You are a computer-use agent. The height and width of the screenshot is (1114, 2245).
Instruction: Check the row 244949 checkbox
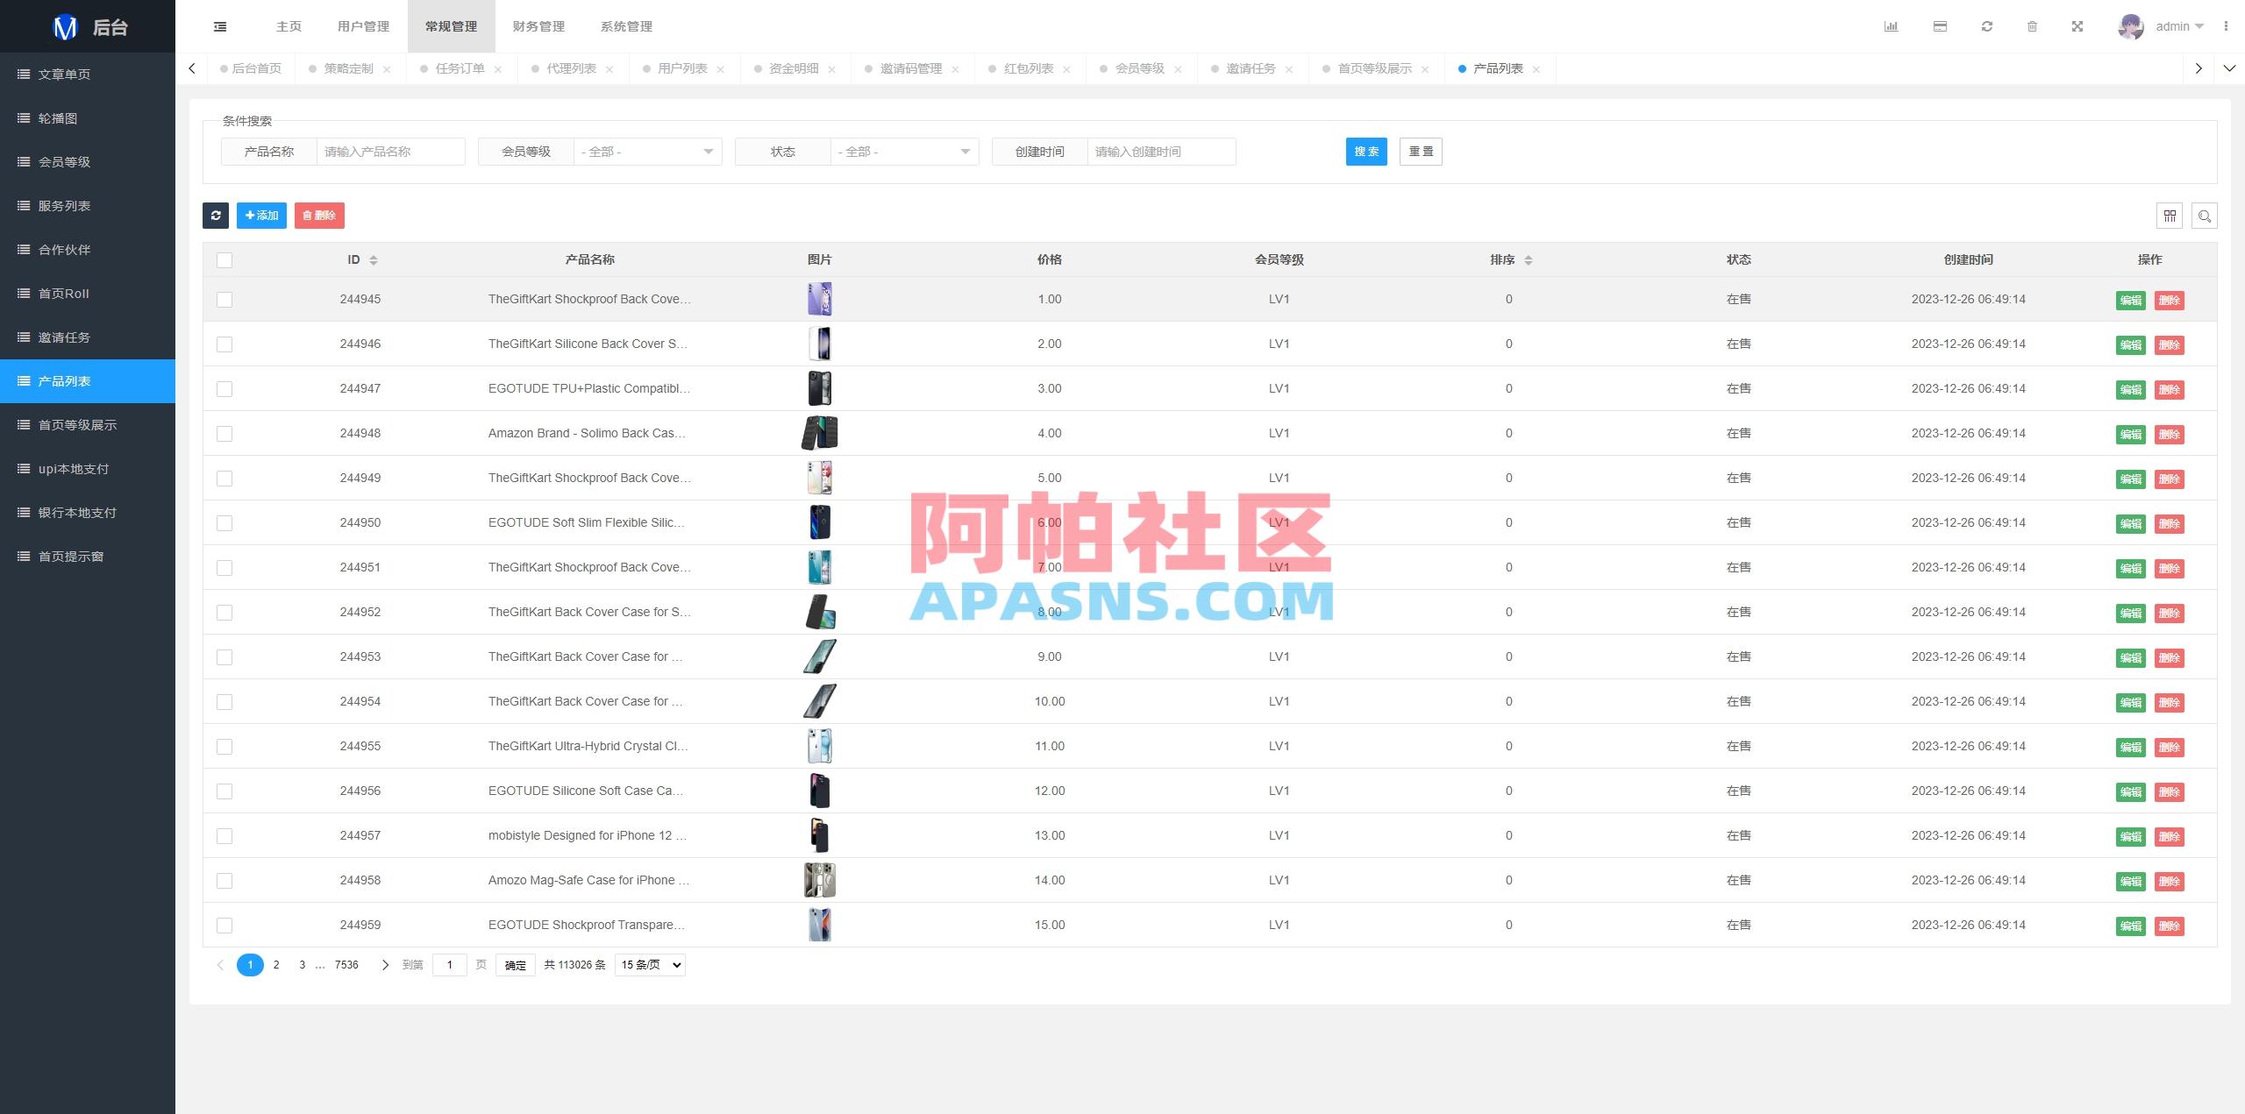[x=224, y=479]
